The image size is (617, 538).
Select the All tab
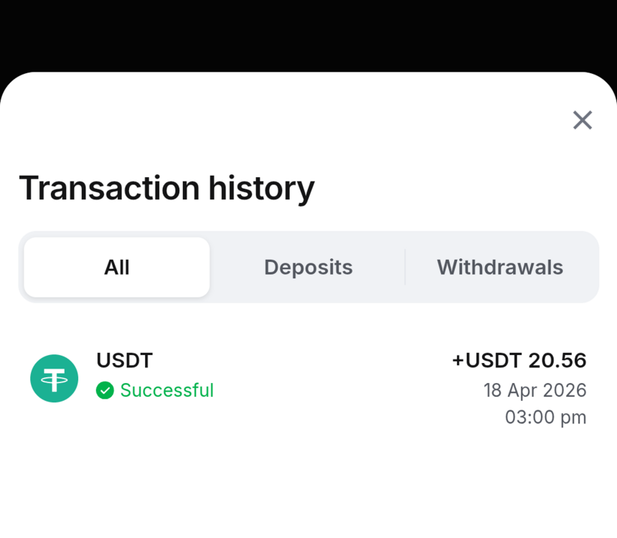point(117,268)
